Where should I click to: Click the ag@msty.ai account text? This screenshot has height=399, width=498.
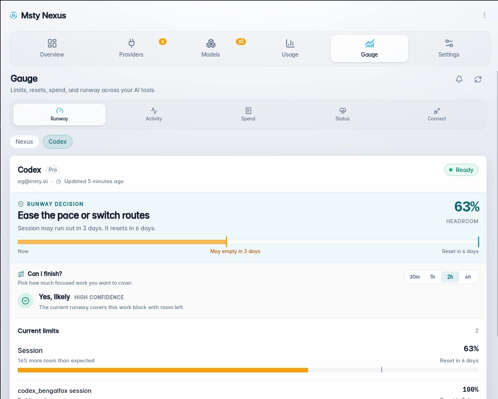coord(33,181)
